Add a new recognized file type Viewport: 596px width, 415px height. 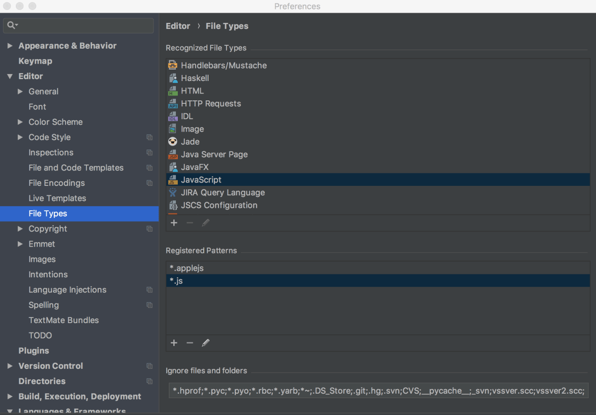tap(174, 223)
